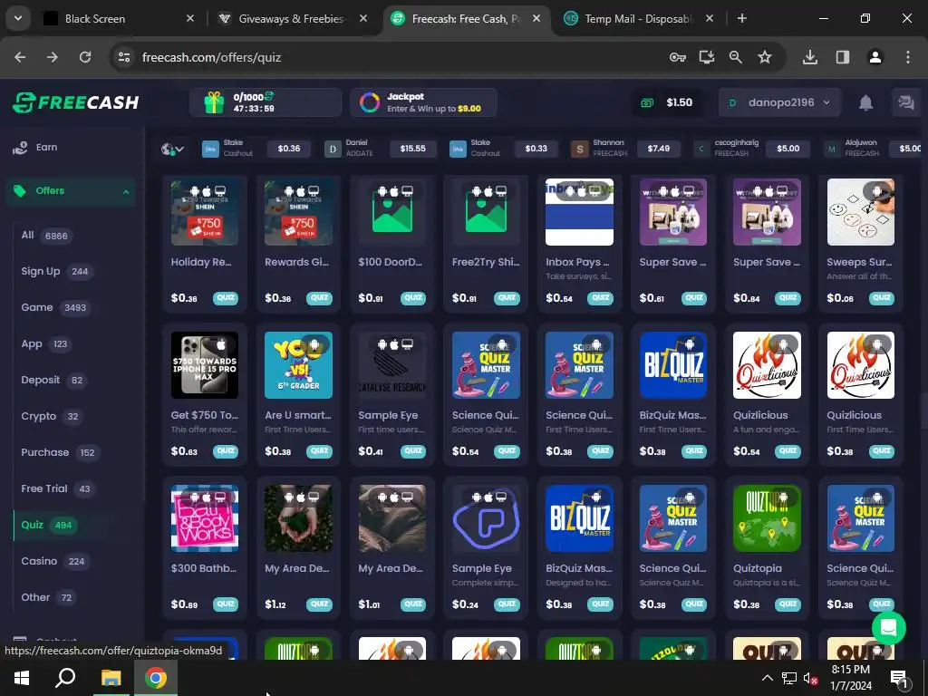This screenshot has height=696, width=928.
Task: Open the Jackpot enter and win banner
Action: pyautogui.click(x=423, y=102)
